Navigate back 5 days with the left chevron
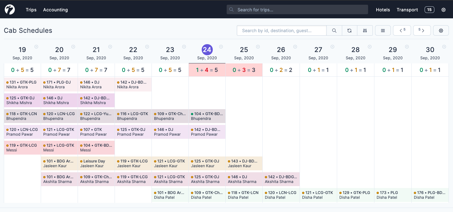This screenshot has width=453, height=212. coord(402,30)
